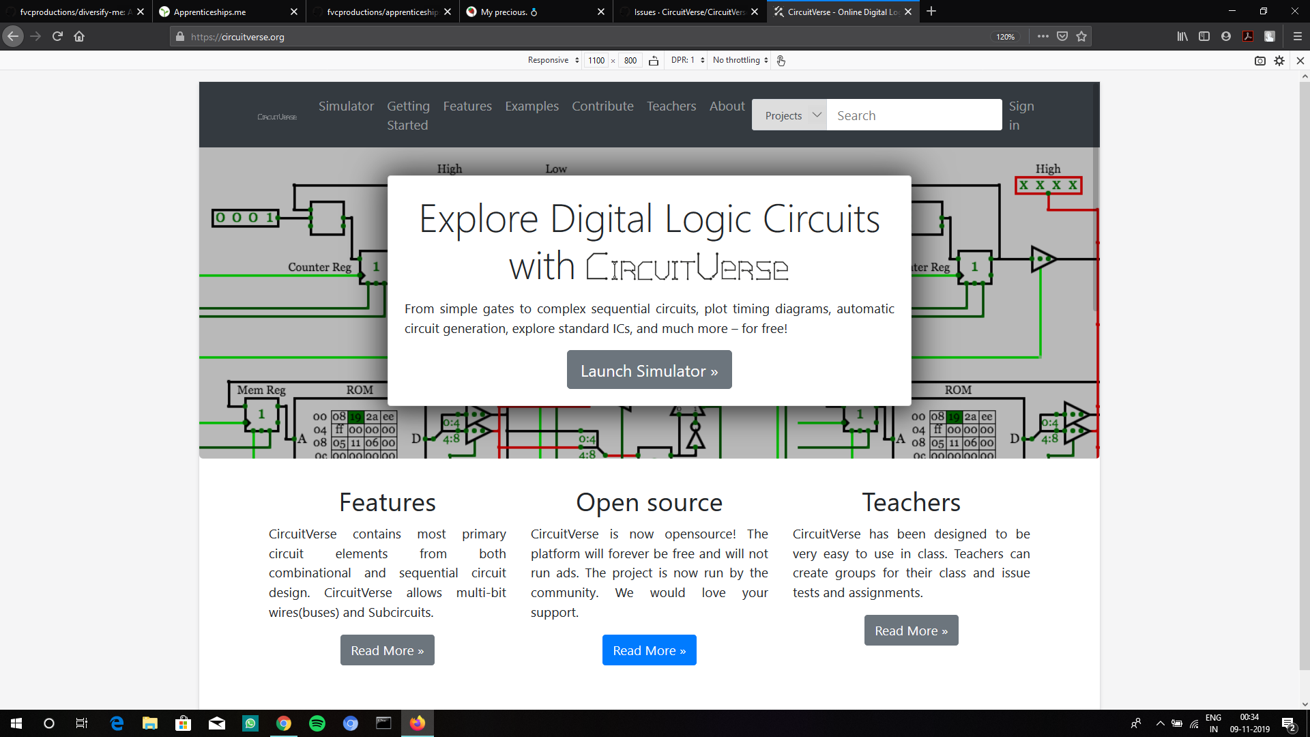Image resolution: width=1310 pixels, height=737 pixels.
Task: Open browser home page
Action: click(79, 36)
